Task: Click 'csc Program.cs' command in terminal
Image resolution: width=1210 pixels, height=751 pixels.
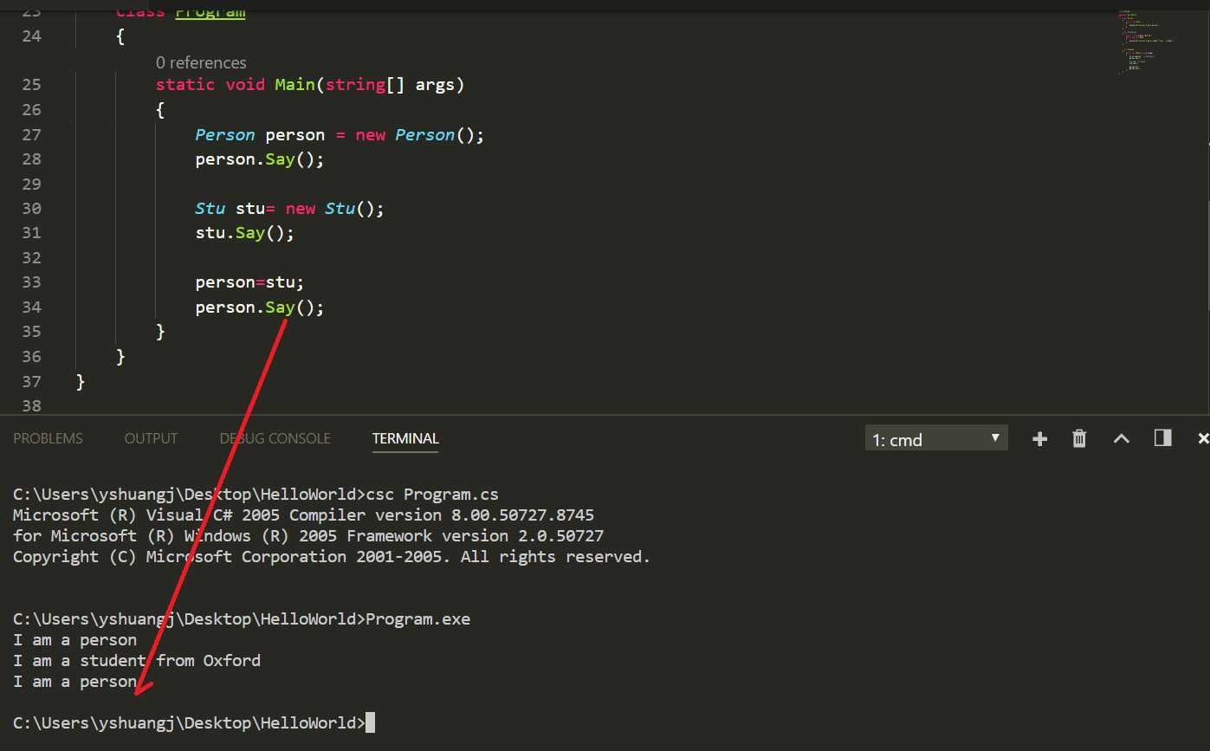Action: pyautogui.click(x=432, y=495)
